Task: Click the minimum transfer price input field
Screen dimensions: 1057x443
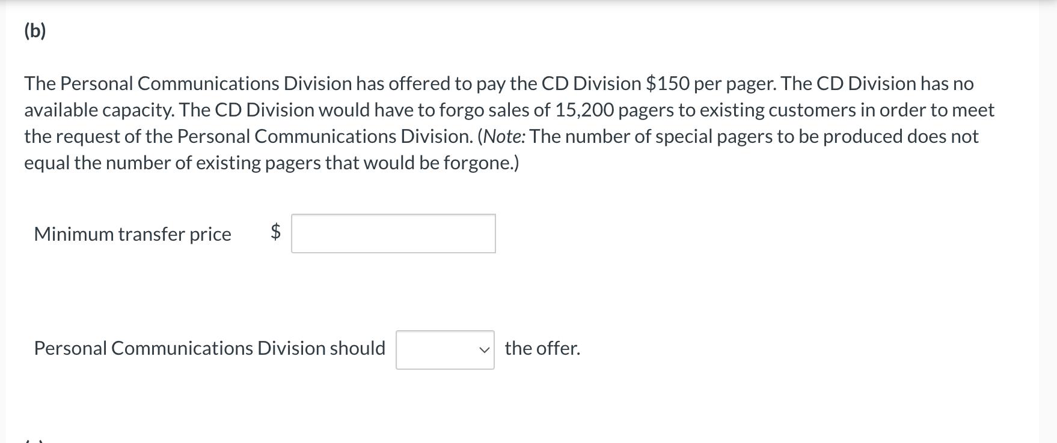Action: 393,234
